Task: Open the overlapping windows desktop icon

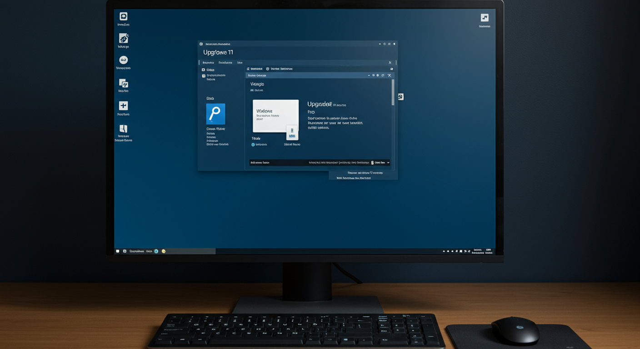Action: (123, 83)
